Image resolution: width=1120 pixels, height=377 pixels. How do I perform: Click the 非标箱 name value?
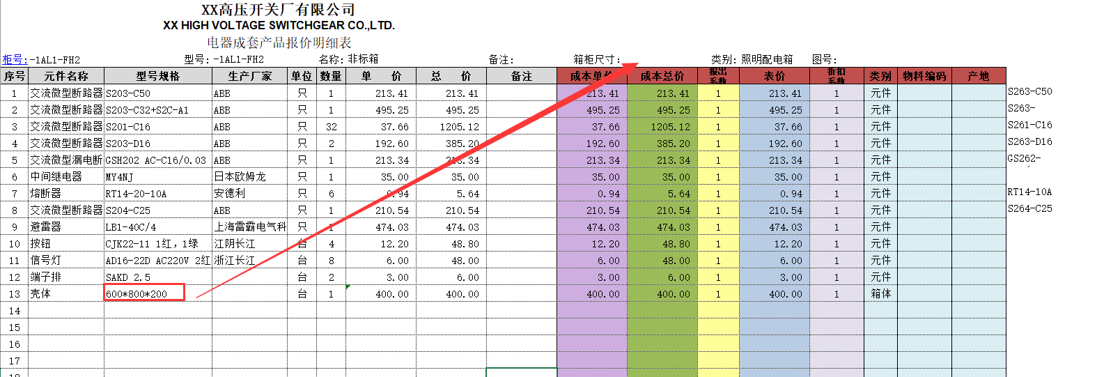coord(364,59)
